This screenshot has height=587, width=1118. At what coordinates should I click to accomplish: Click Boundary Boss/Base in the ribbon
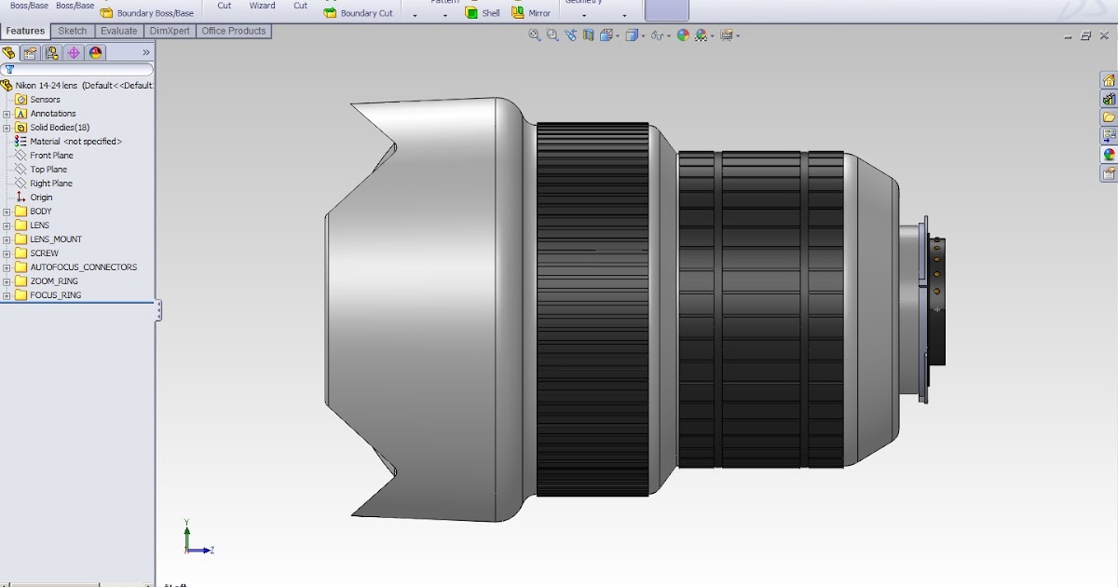(146, 13)
